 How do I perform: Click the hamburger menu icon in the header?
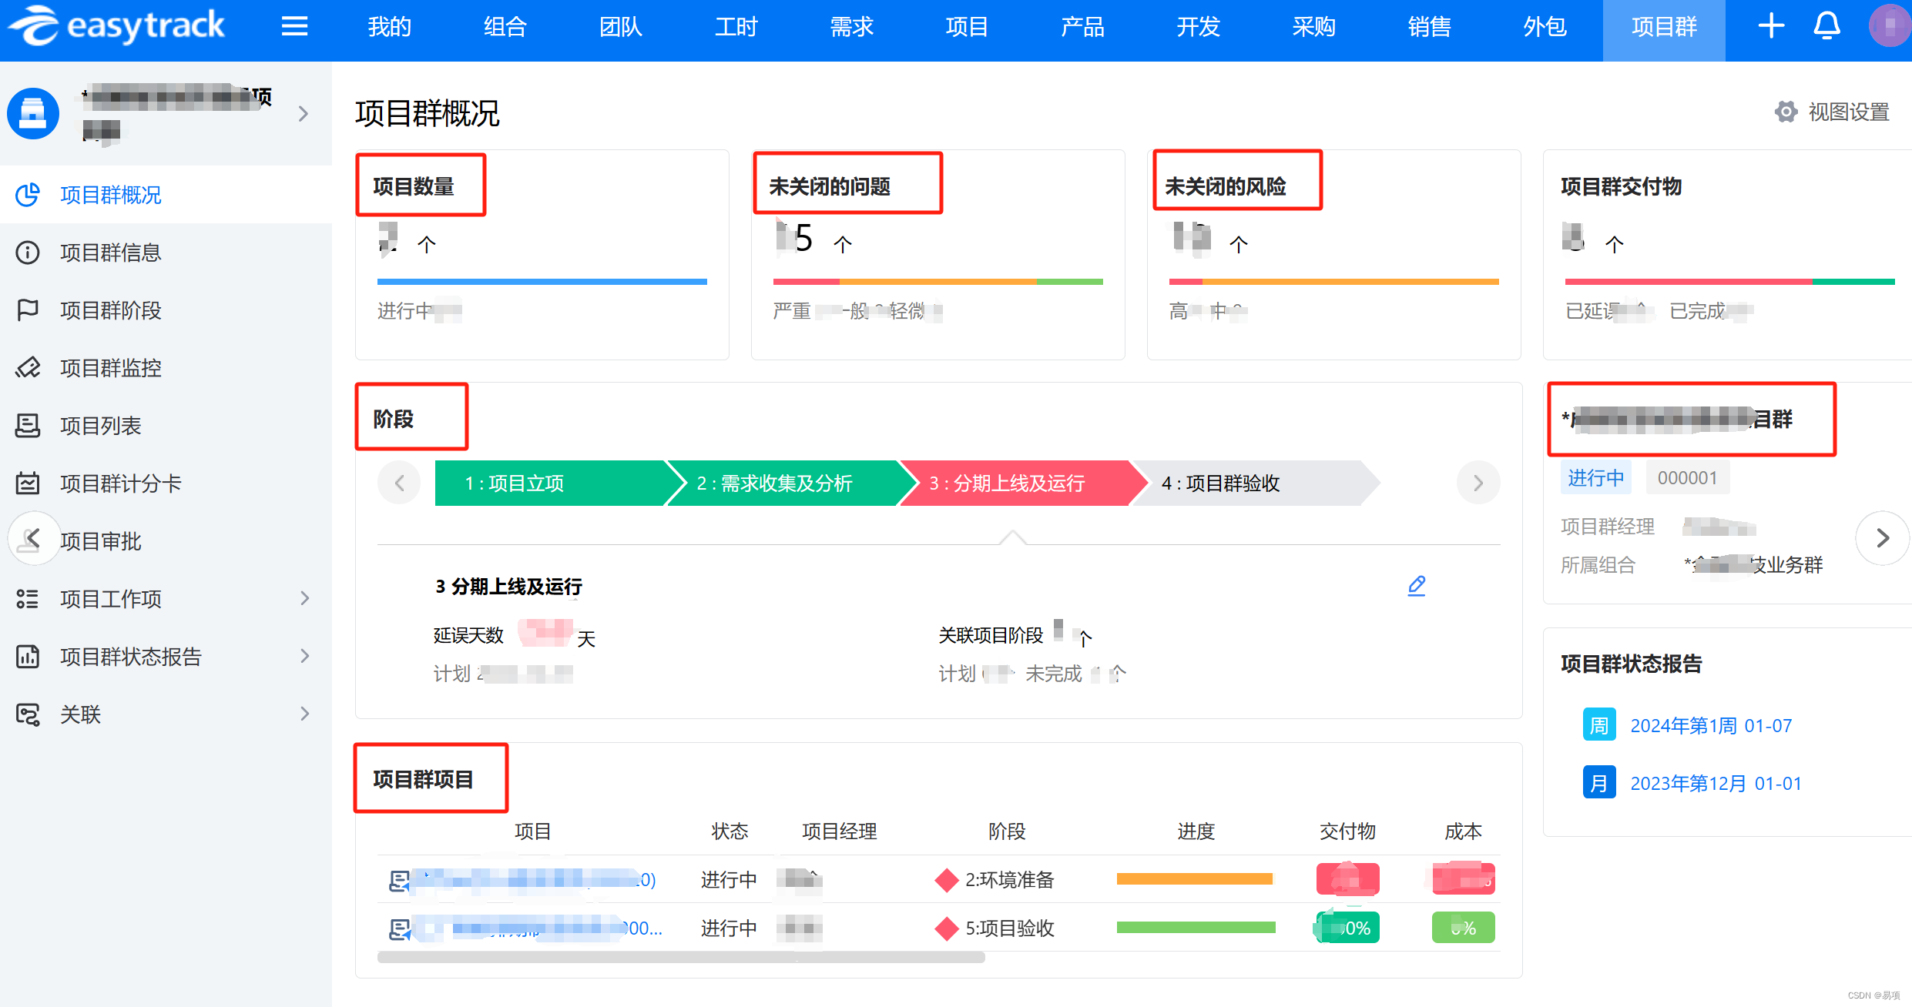pos(294,27)
